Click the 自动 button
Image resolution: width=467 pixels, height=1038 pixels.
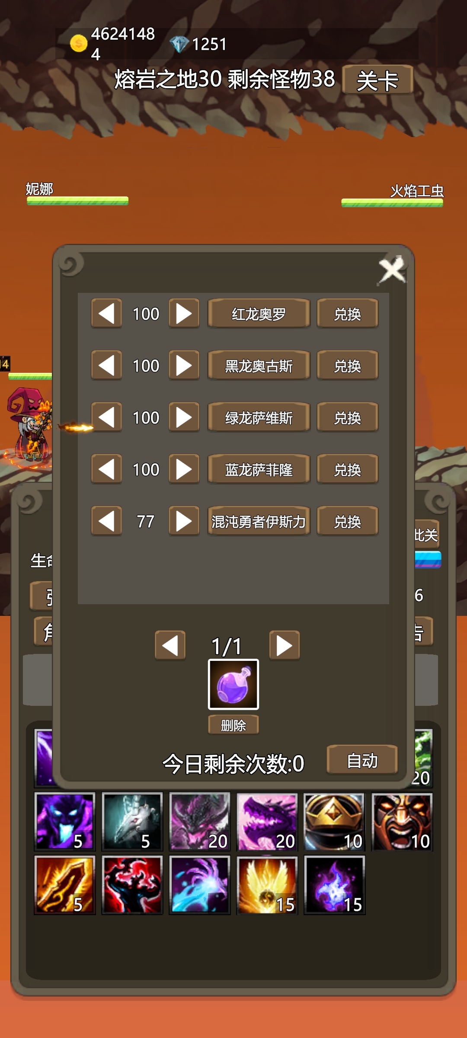(x=362, y=760)
